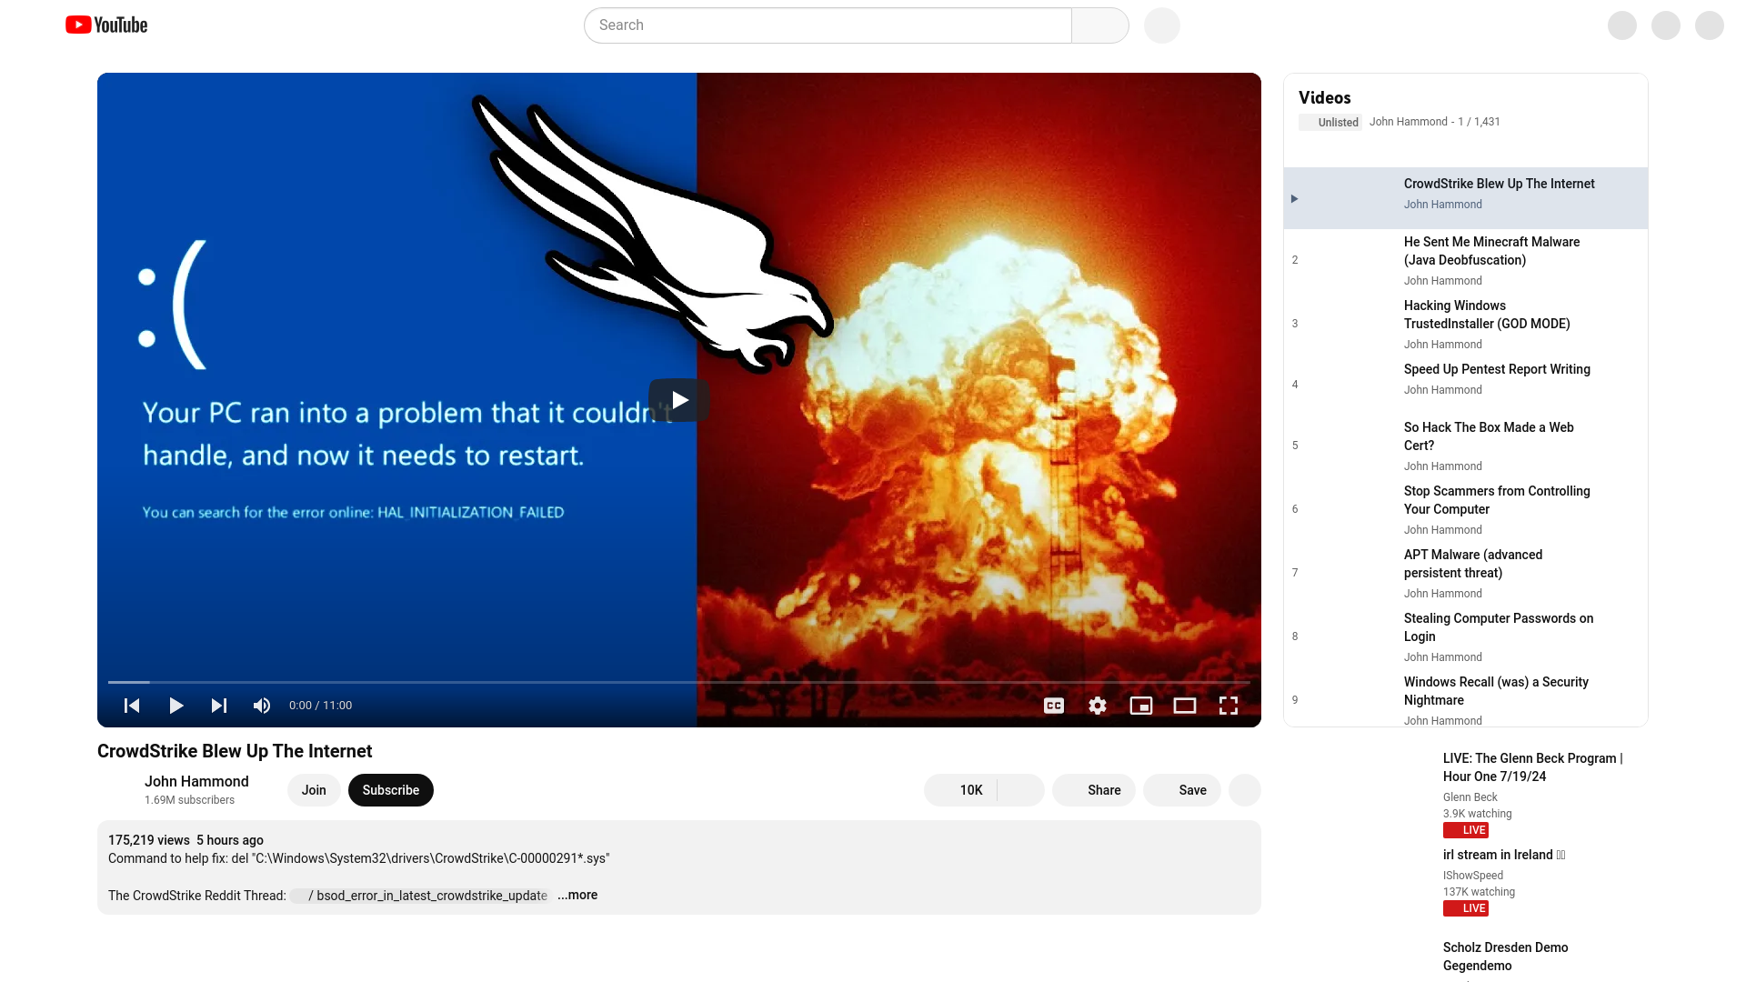Select playlist item CrowdStrike Blew Up The Internet
This screenshot has height=982, width=1746.
click(1466, 198)
